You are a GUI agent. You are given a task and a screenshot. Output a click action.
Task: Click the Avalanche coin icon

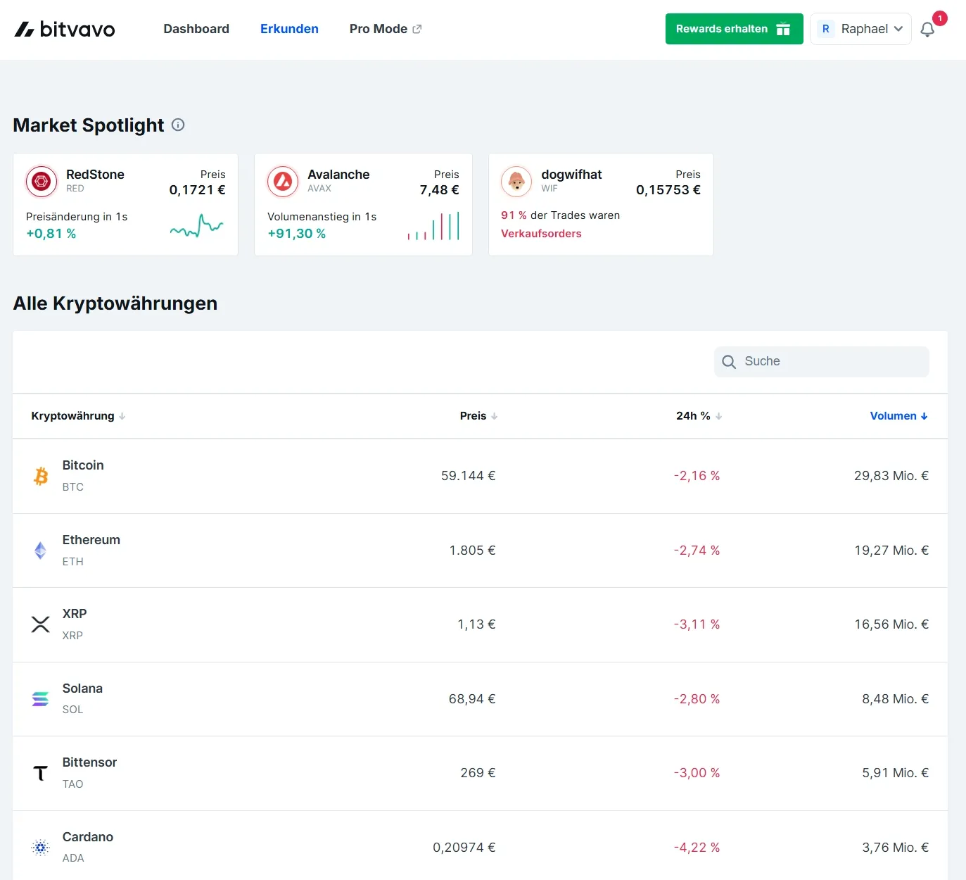pos(283,182)
